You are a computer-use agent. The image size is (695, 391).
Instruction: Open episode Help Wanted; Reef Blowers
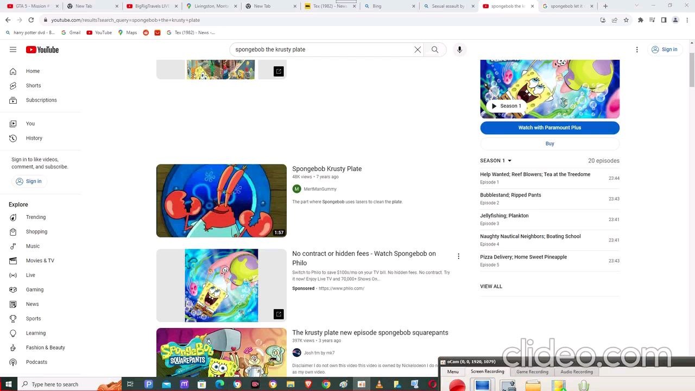click(x=549, y=178)
